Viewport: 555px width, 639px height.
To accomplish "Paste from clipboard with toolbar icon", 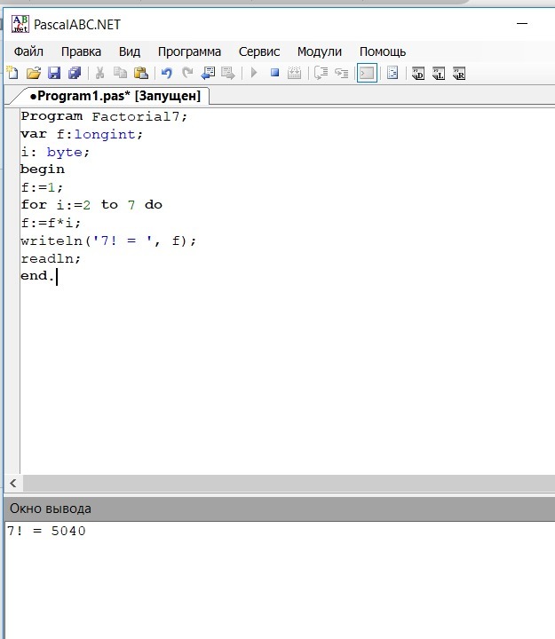I will coord(140,74).
